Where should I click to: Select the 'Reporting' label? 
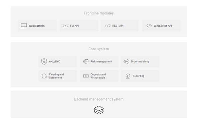click(139, 76)
